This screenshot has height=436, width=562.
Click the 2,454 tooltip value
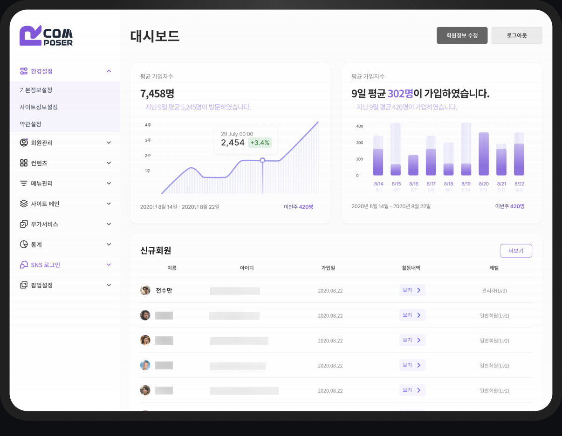click(233, 143)
